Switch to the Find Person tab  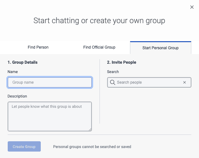click(x=38, y=47)
